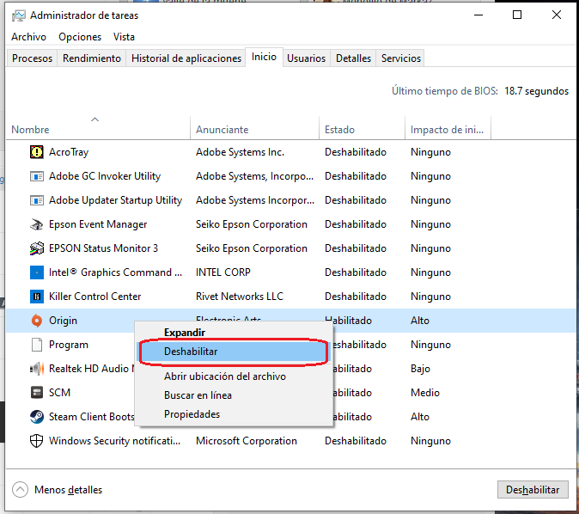This screenshot has height=514, width=579.
Task: Click the blank Program file icon
Action: (37, 345)
